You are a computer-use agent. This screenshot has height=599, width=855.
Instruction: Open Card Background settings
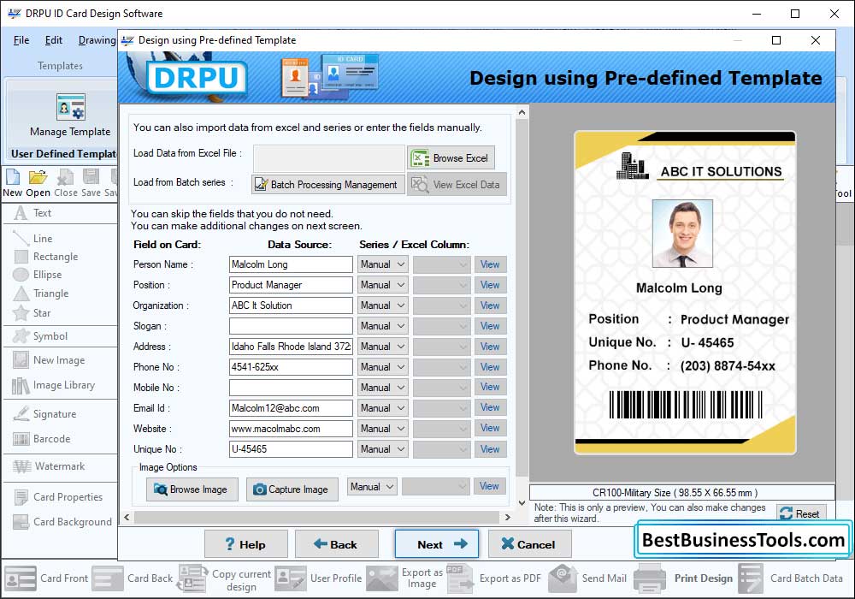click(x=62, y=522)
